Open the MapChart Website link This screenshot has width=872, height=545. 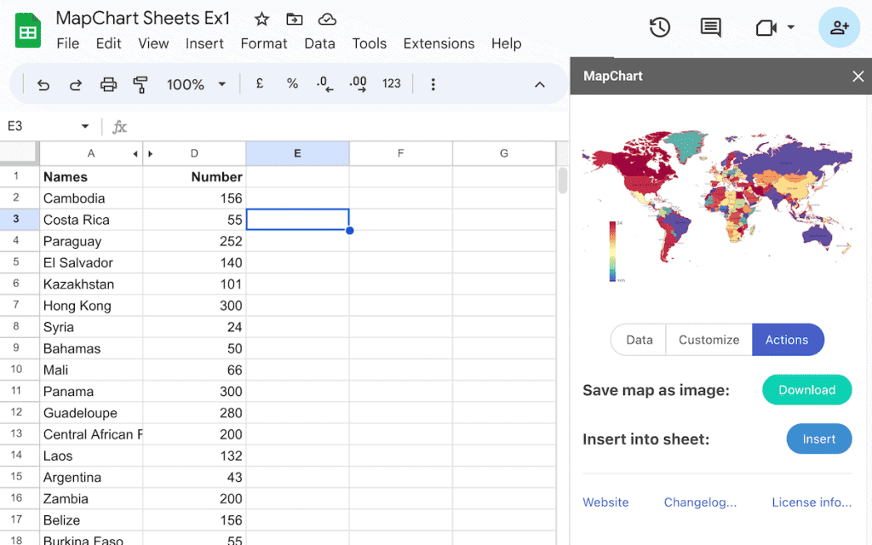(605, 502)
